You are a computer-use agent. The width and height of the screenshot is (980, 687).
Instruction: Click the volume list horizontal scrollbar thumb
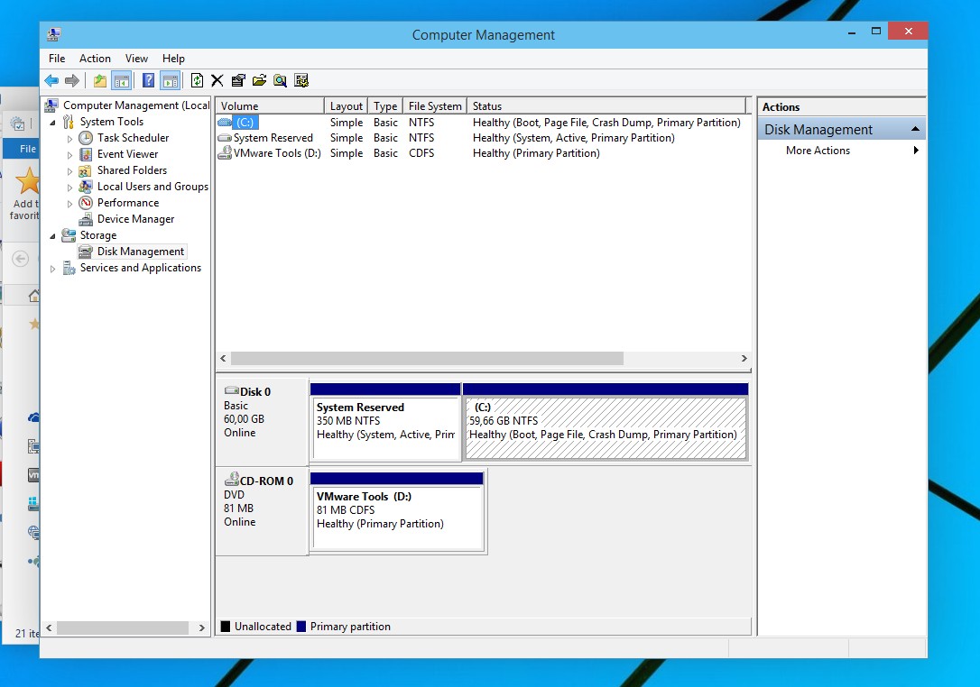point(427,359)
